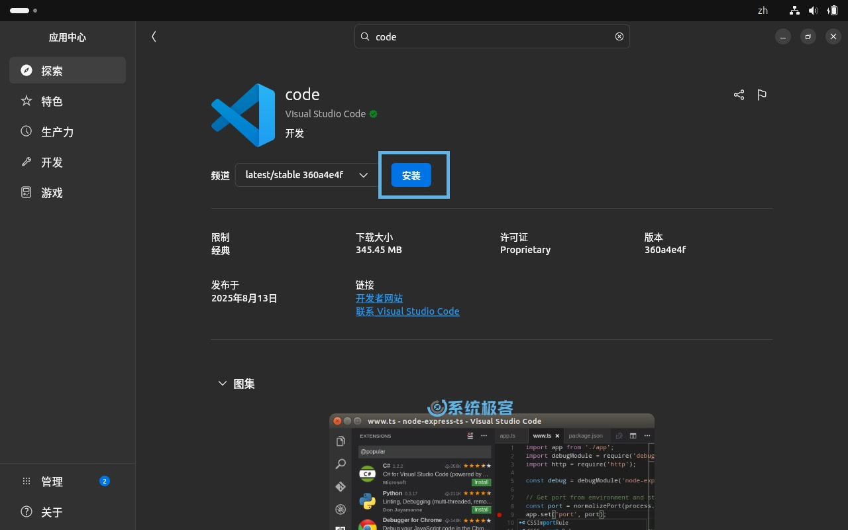Image resolution: width=848 pixels, height=530 pixels.
Task: Open the VS Code screenshot thumbnail
Action: [492, 472]
